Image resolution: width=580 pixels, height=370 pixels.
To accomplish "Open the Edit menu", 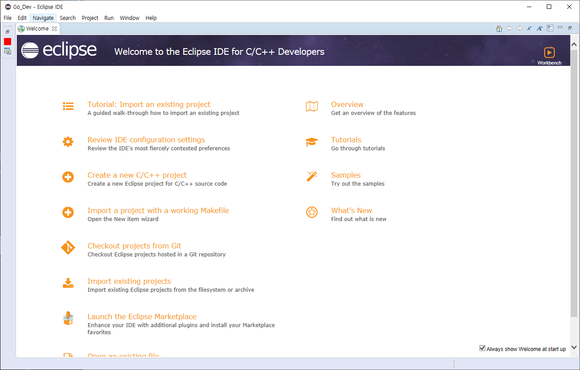I will [x=22, y=18].
